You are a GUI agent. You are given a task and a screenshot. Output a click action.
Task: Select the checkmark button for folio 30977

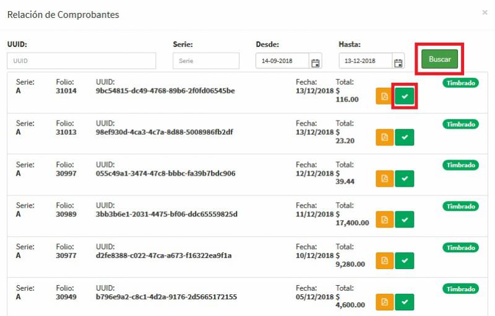[405, 261]
